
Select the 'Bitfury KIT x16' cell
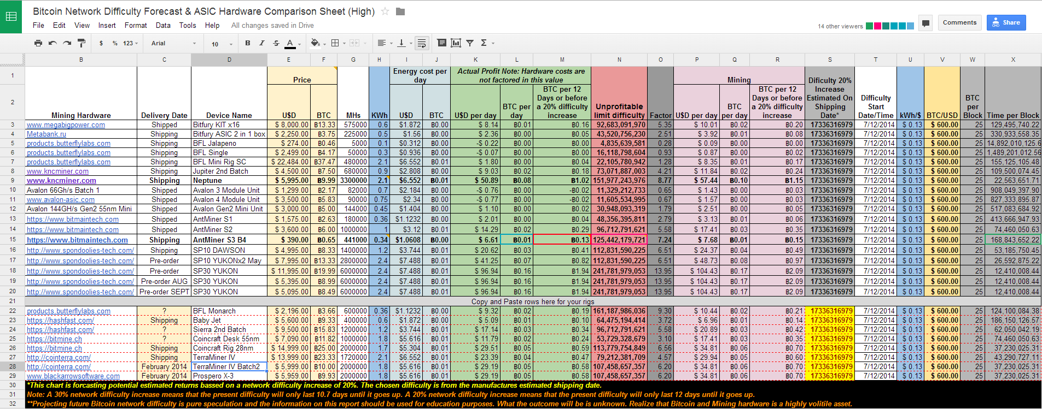click(x=229, y=125)
